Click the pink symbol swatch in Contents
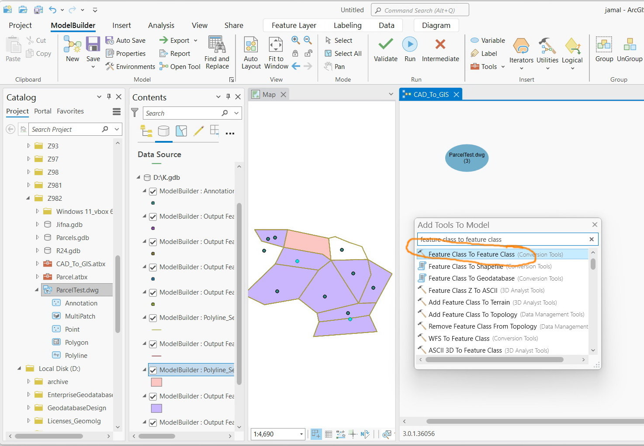Screen dimensions: 644x446 [x=156, y=382]
